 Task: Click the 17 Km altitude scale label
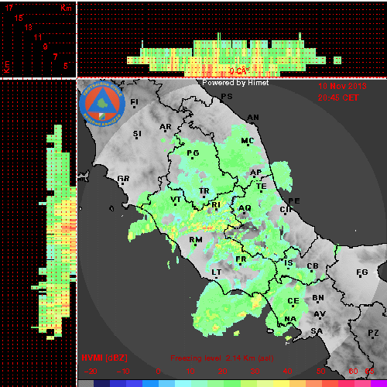9,8
